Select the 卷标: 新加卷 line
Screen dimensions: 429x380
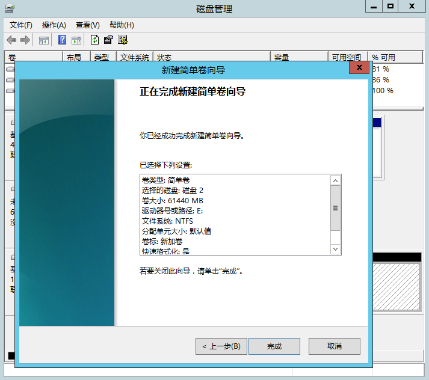[162, 241]
